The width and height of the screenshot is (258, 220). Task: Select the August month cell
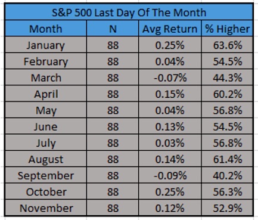point(46,159)
